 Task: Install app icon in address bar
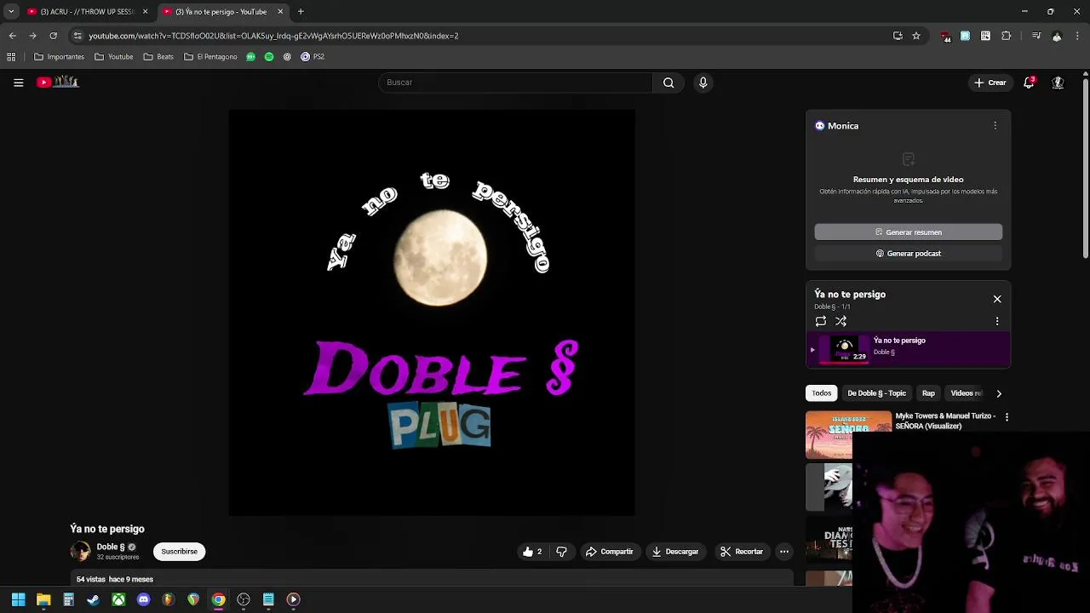pos(898,36)
